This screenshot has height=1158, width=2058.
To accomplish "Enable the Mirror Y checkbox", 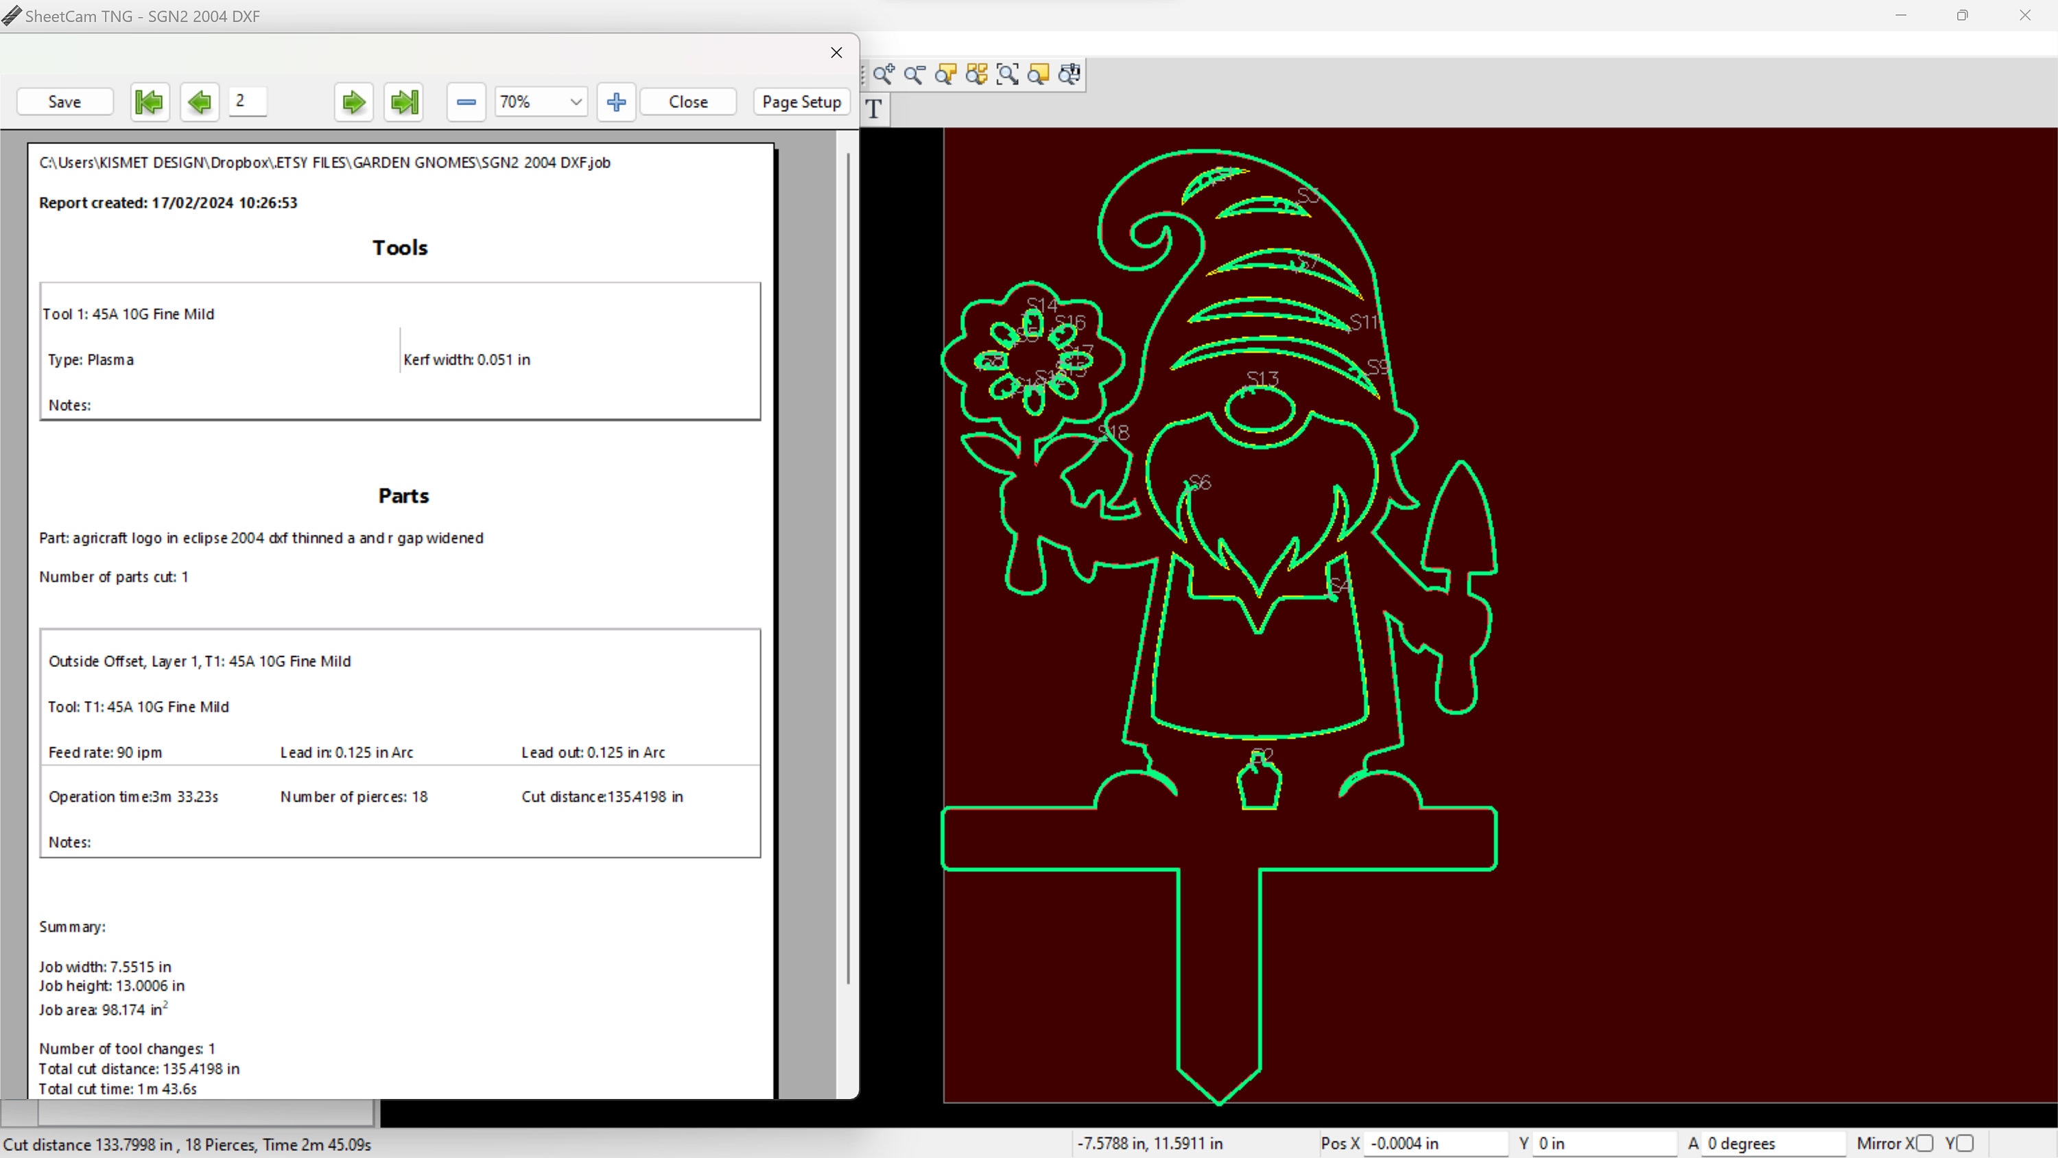I will (x=1965, y=1143).
